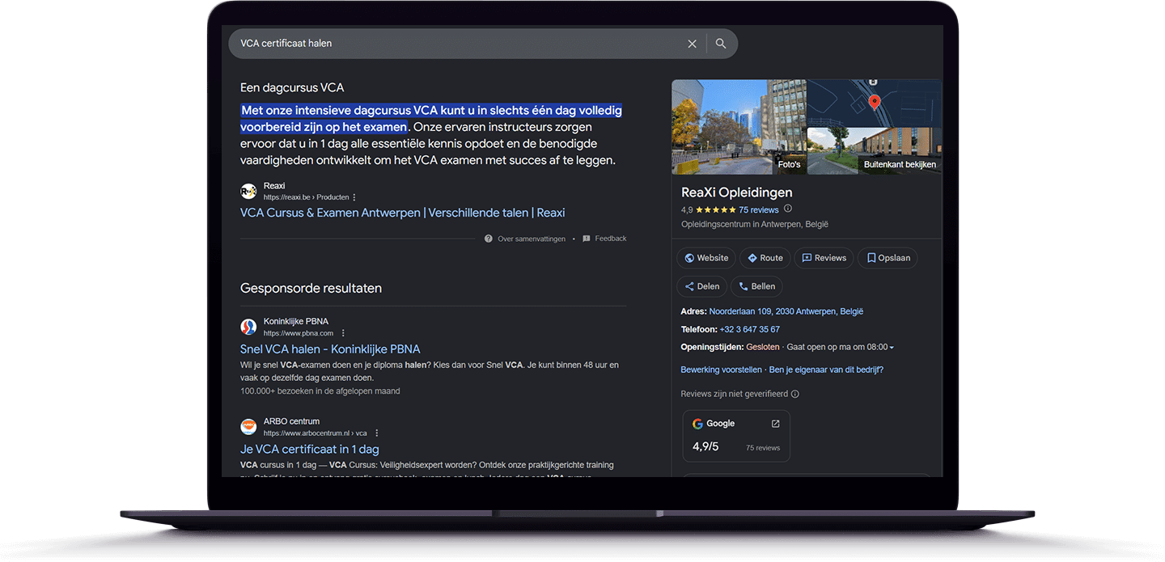Click the question mark icon by 'Over samenvattingen'
The height and width of the screenshot is (562, 1165).
click(x=489, y=239)
